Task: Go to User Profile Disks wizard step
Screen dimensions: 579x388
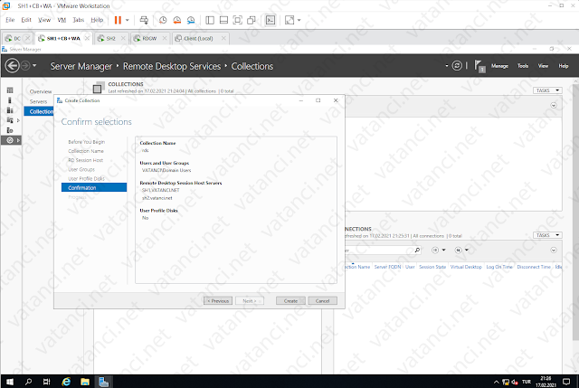Action: coord(86,179)
